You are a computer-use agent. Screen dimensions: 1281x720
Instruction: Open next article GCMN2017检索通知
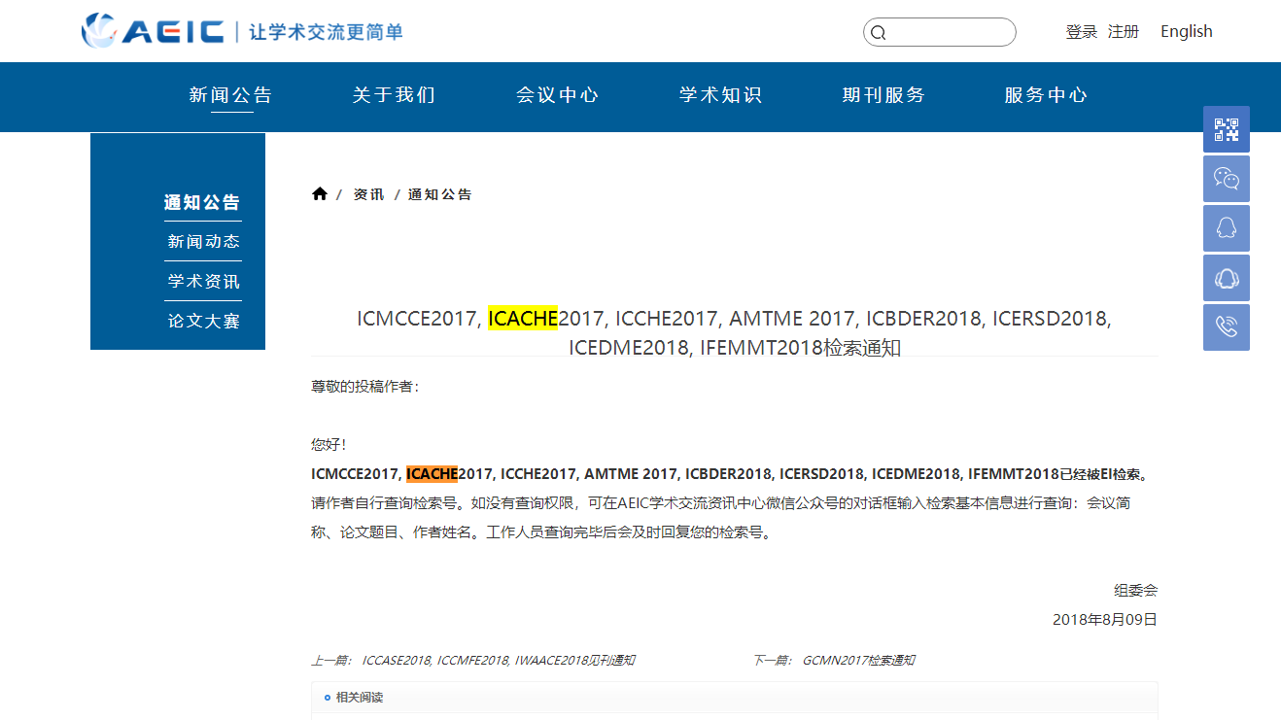point(858,661)
